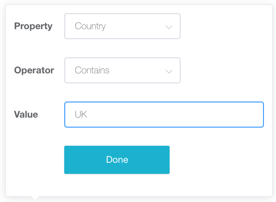Click the Operator label
Image resolution: width=276 pixels, height=202 pixels.
pyautogui.click(x=34, y=70)
